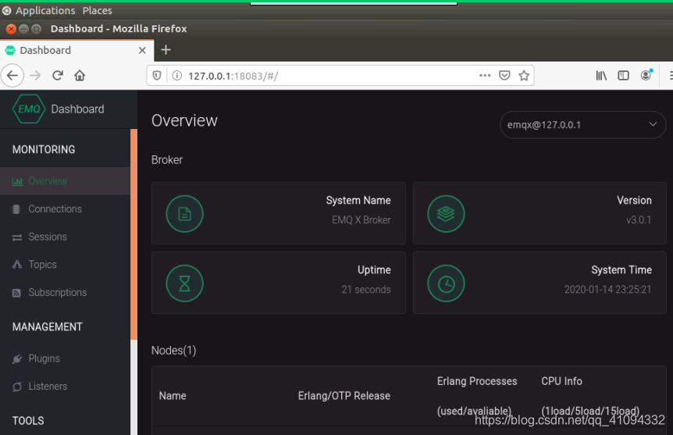Open the Firefox hamburger menu

671,76
